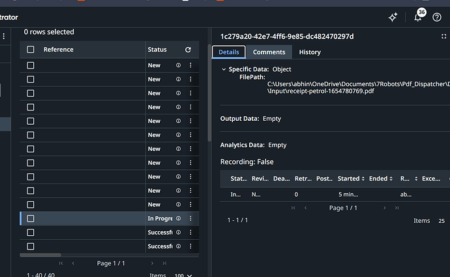Click Analytics Data: Empty text
Viewport: 450px width, 277px height.
[253, 145]
